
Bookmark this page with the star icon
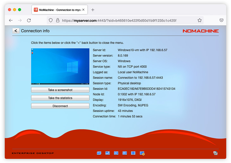(200, 20)
